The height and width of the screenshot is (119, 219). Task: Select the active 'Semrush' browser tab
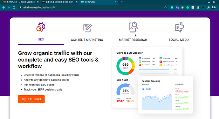(x=99, y=2)
